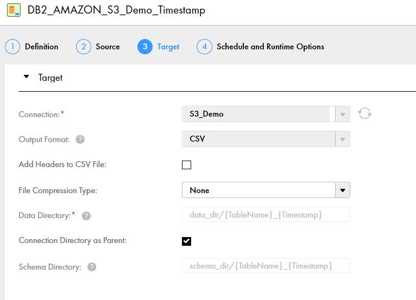Refresh the connection list with circular arrows icon
The width and height of the screenshot is (416, 300).
click(x=365, y=113)
